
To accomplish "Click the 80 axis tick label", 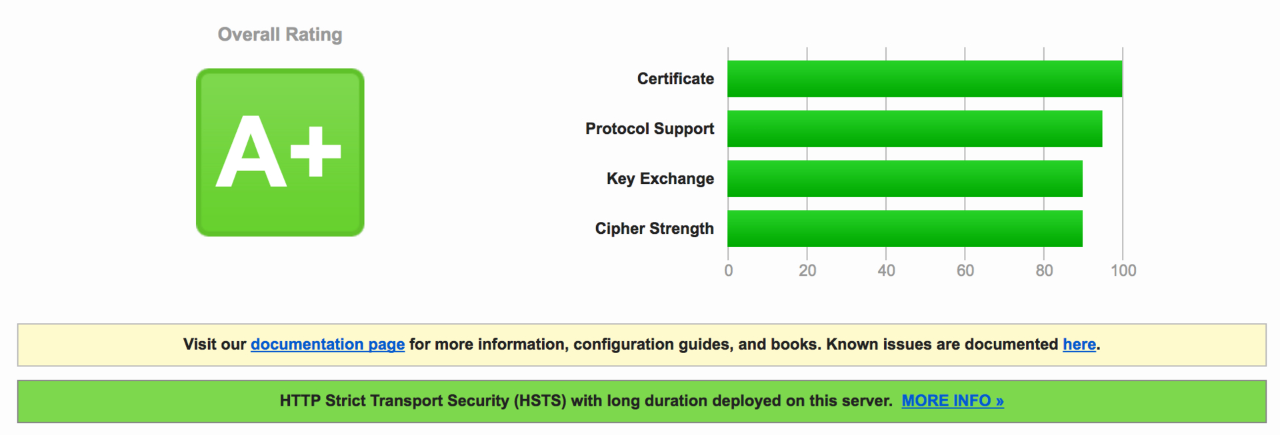I will [1044, 270].
